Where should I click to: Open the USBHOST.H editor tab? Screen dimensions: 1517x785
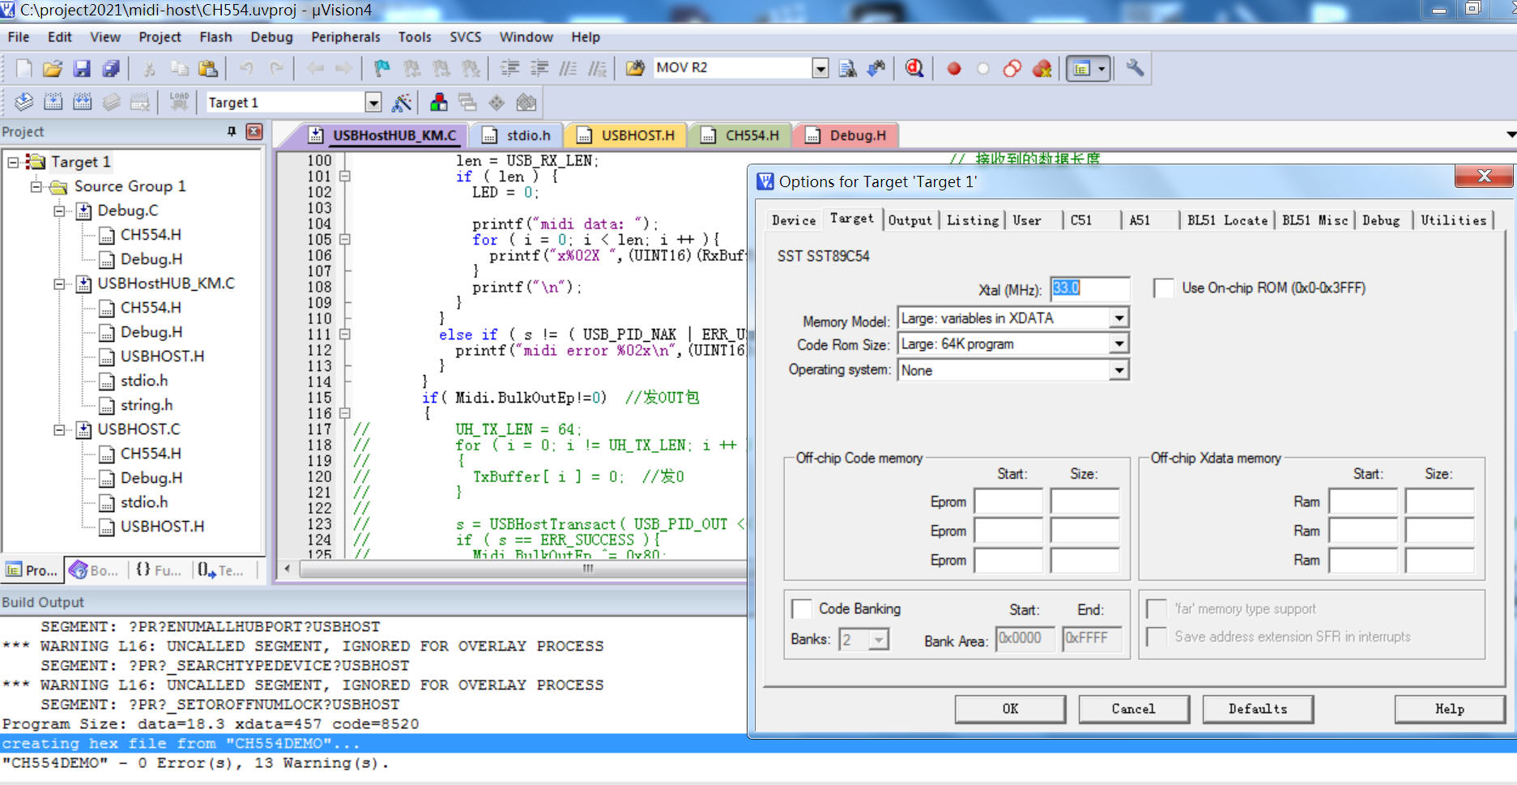point(627,135)
